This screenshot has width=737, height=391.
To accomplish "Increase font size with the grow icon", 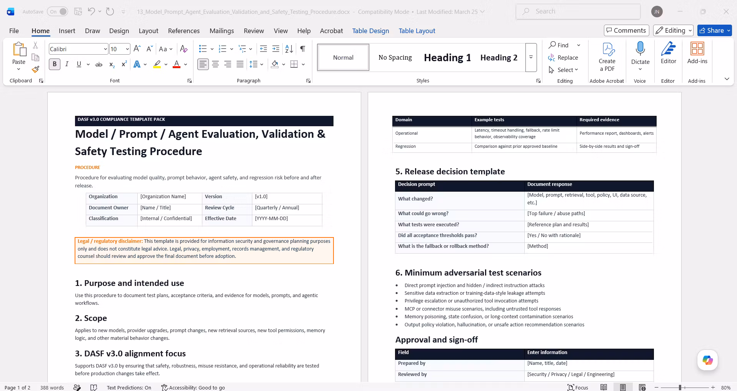I will tap(137, 49).
